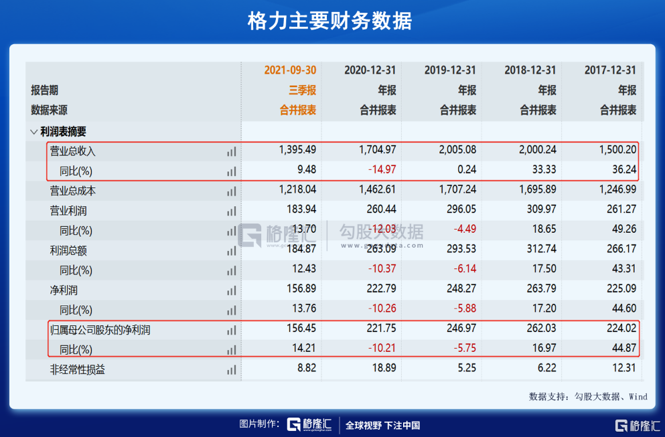Click the 全球视野 下注中国 slogan
Screen dimensions: 665x437
(x=382, y=425)
